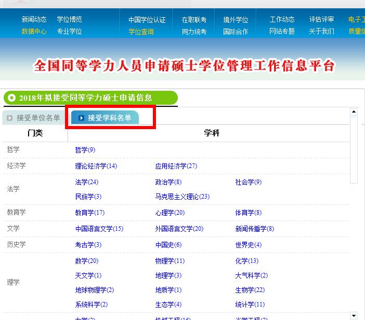
Task: Click the 接受单位名单 tab arrow icon
Action: tap(9, 118)
